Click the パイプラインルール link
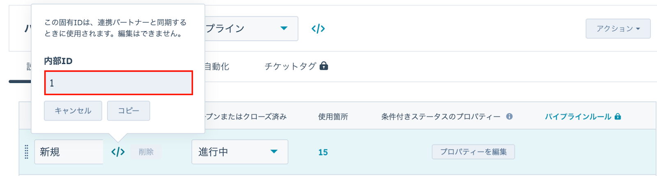The width and height of the screenshot is (657, 176). point(578,117)
